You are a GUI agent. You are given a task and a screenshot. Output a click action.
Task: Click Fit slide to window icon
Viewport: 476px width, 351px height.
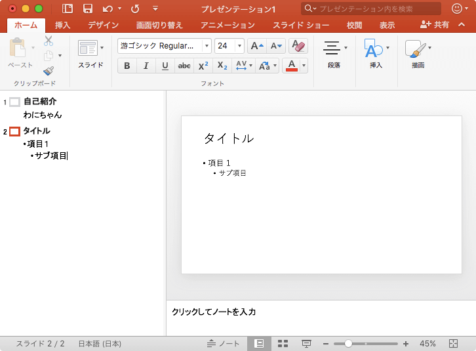pyautogui.click(x=453, y=344)
